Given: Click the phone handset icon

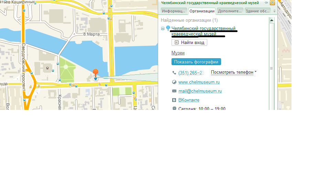Looking at the screenshot, I should (174, 73).
